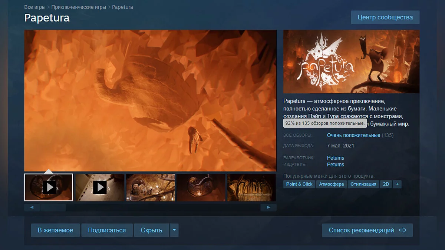The height and width of the screenshot is (250, 445).
Task: Click the right arrow of the thumbnail strip
Action: pos(268,207)
